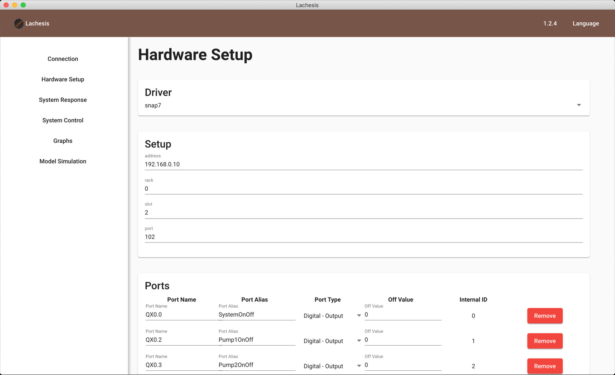Switch to the Graphs page
The image size is (615, 375).
[63, 141]
